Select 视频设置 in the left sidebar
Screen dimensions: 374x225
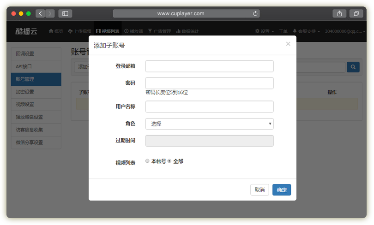coord(36,104)
